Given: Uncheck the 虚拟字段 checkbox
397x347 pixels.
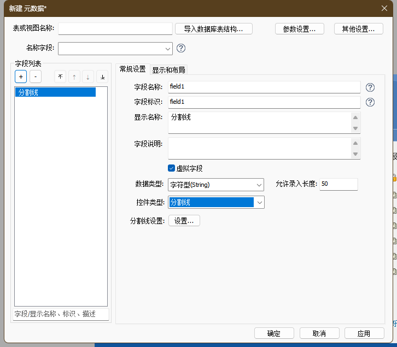Looking at the screenshot, I should click(x=171, y=168).
